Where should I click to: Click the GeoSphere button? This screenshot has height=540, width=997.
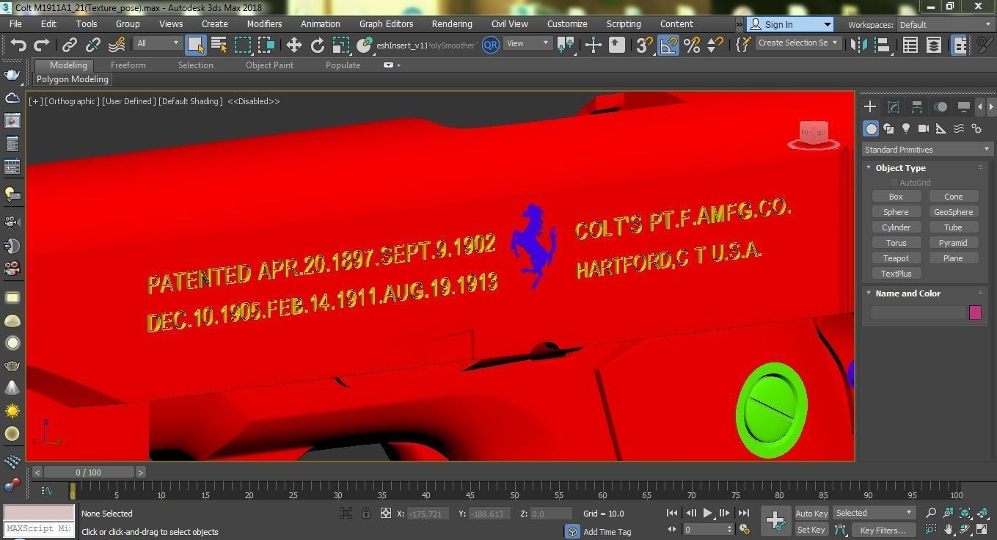(953, 212)
